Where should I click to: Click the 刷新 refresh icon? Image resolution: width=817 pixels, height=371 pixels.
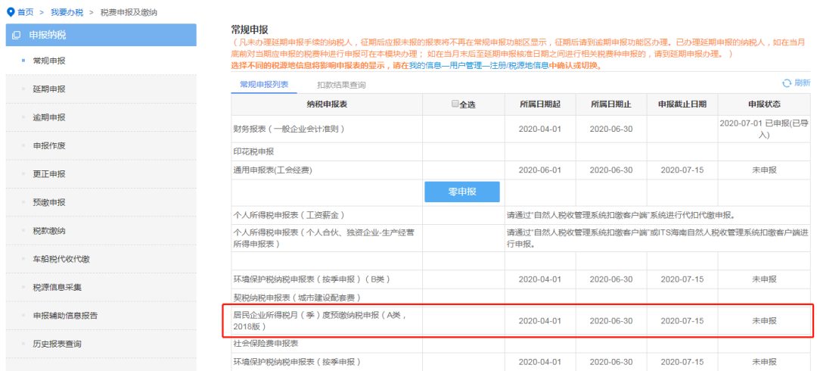click(x=787, y=83)
